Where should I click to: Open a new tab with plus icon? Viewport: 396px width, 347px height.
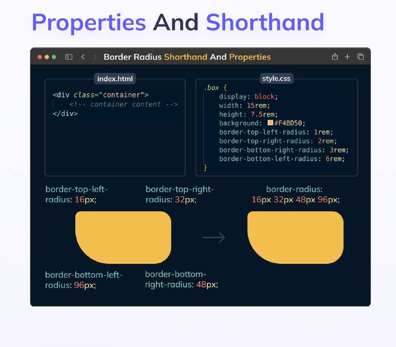click(x=347, y=57)
